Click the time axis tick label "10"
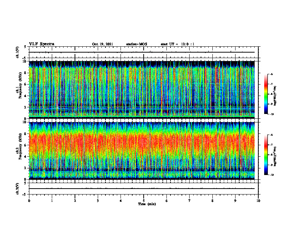The image size is (291, 225). pyautogui.click(x=258, y=201)
